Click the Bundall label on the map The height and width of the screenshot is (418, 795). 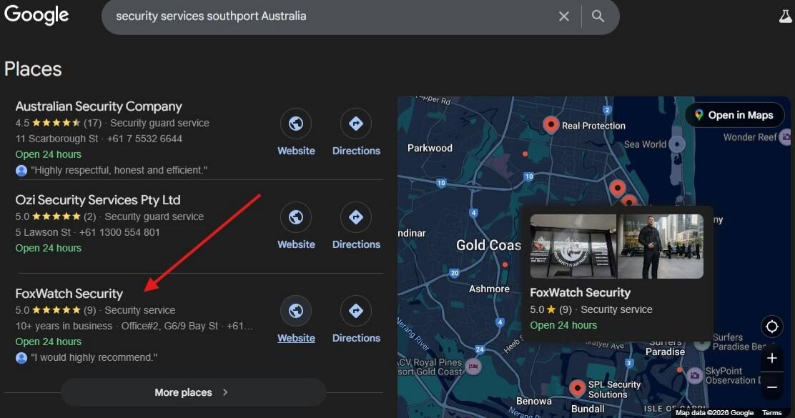588,409
